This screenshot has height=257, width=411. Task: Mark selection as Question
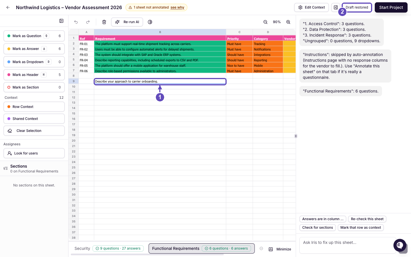[x=34, y=36]
